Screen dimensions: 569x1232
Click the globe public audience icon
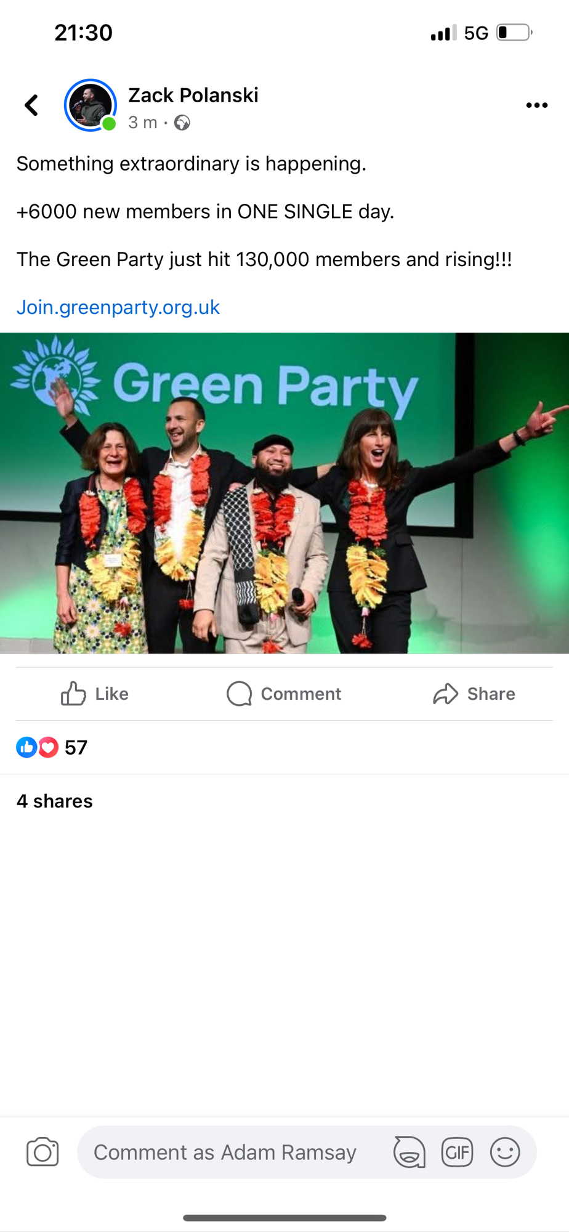tap(182, 123)
